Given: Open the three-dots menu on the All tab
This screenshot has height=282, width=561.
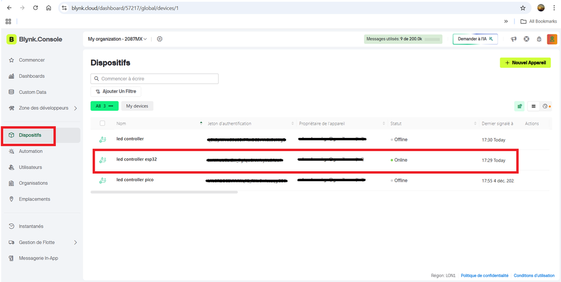Looking at the screenshot, I should pos(111,106).
